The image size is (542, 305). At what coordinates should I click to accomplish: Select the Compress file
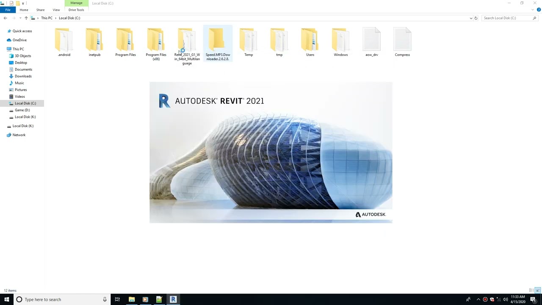click(x=402, y=42)
